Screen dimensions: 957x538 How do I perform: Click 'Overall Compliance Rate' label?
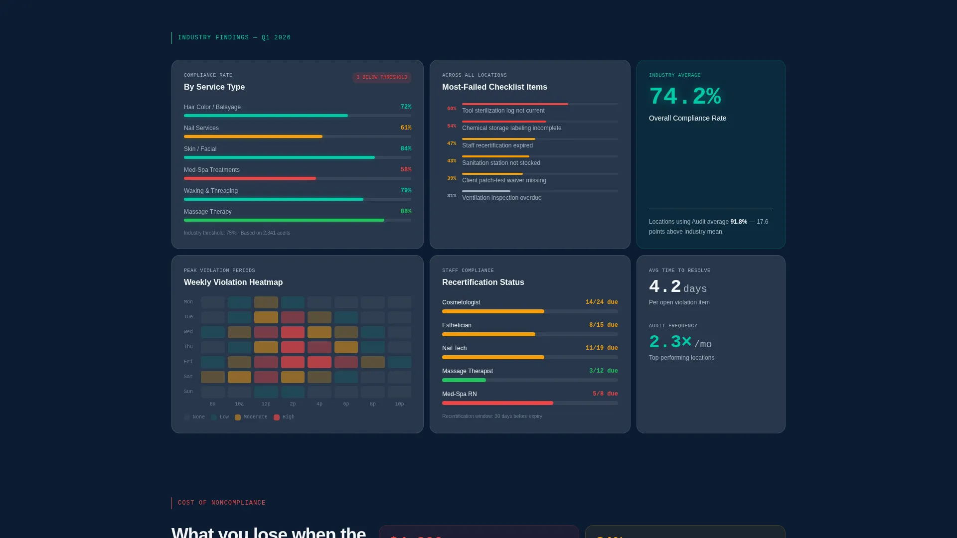coord(687,119)
